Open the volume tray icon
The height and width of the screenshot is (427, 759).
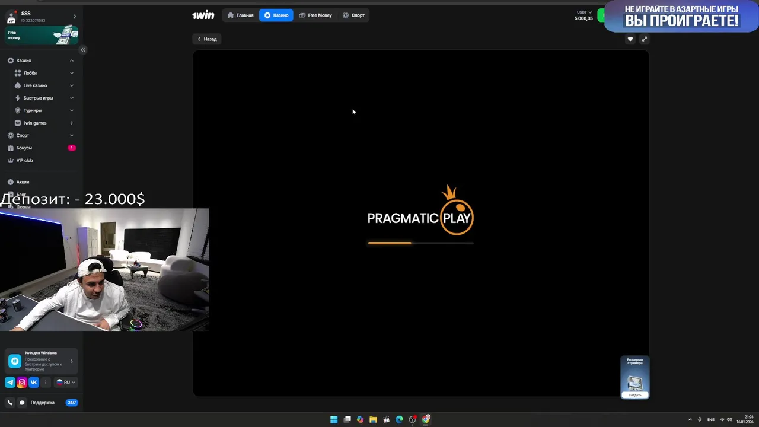click(x=729, y=420)
